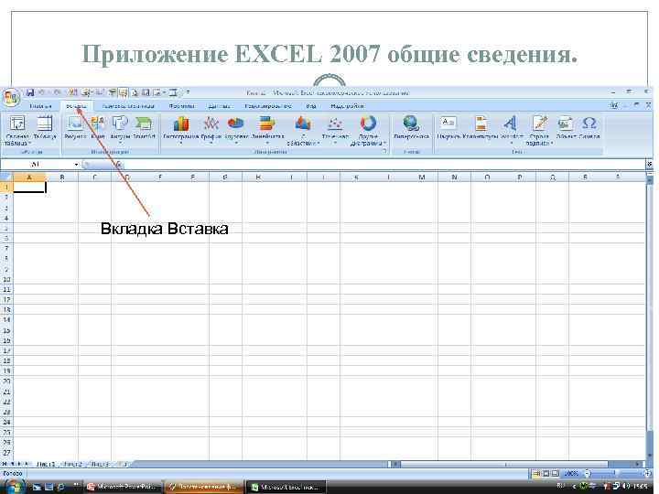Switch to Microsoft PowerPoint taskbar button
The image size is (659, 494).
122,487
